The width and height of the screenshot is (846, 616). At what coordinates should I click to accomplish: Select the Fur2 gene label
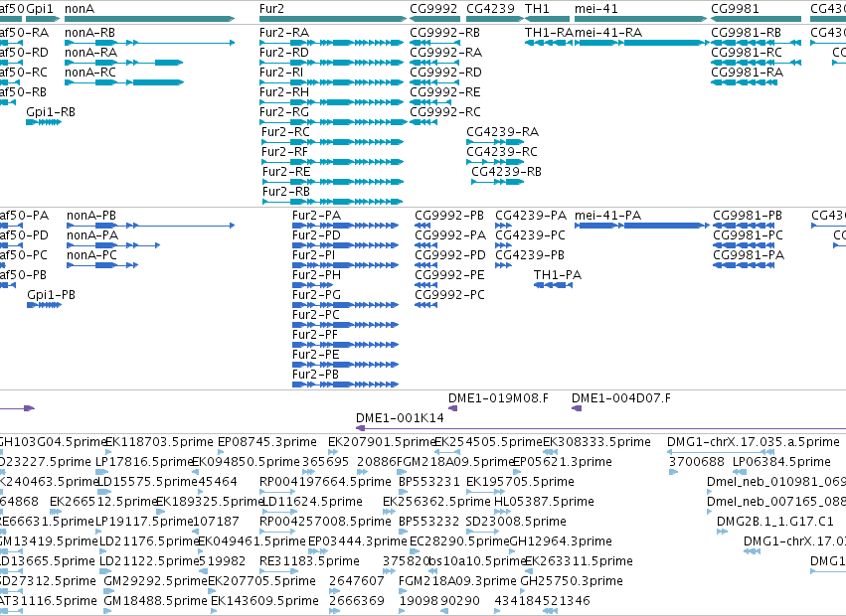click(271, 9)
